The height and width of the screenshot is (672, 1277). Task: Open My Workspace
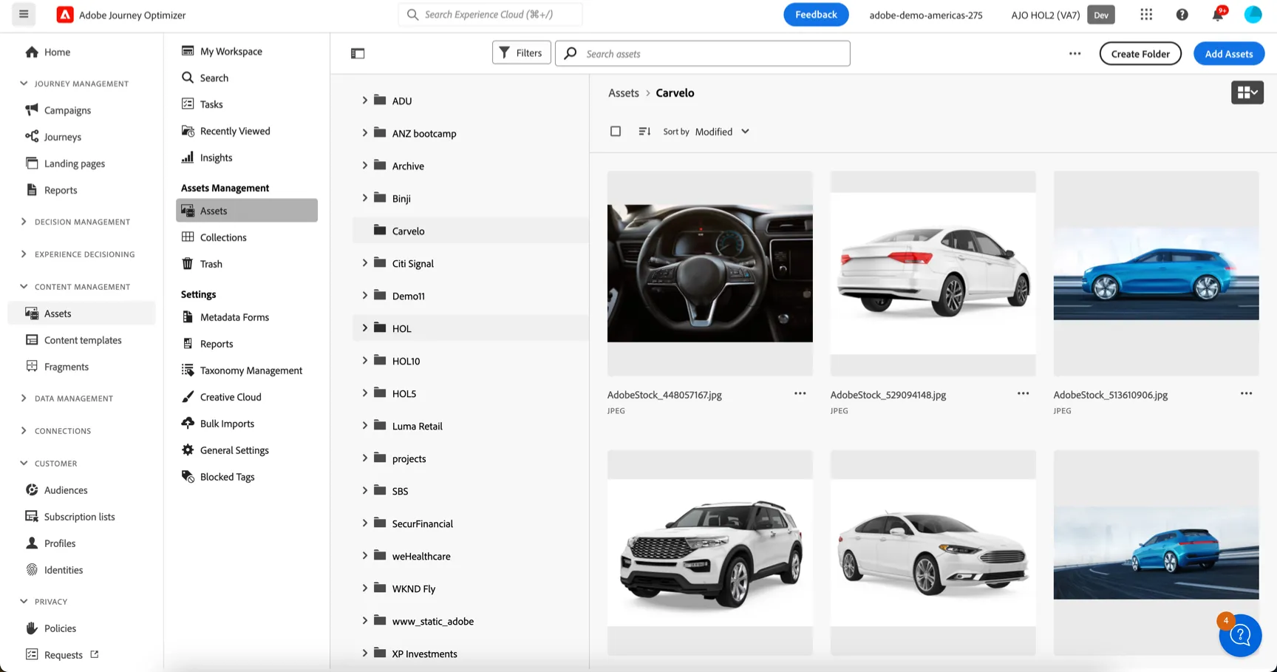click(x=231, y=51)
